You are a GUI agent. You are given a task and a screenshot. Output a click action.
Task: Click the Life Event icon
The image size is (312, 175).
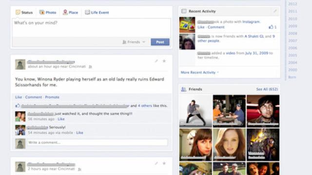point(87,12)
